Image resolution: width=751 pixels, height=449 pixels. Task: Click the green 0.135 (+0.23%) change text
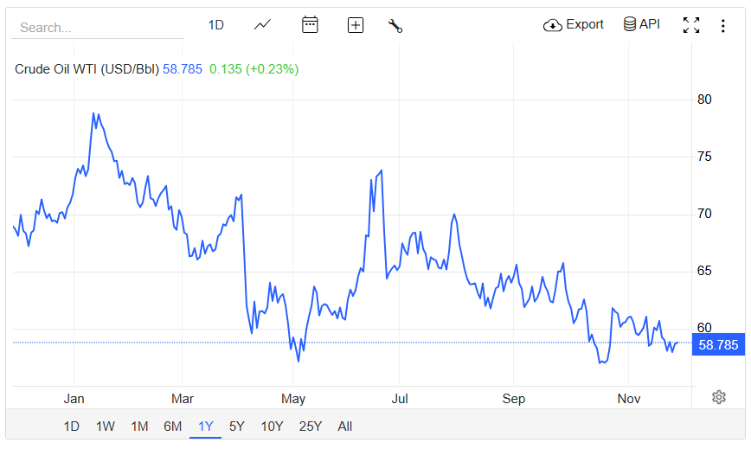[x=254, y=69]
